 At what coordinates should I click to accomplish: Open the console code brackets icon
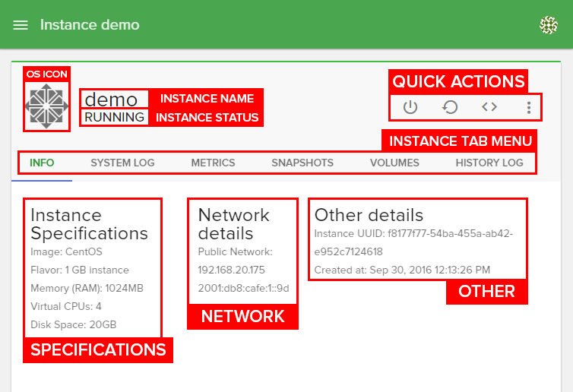coord(489,107)
